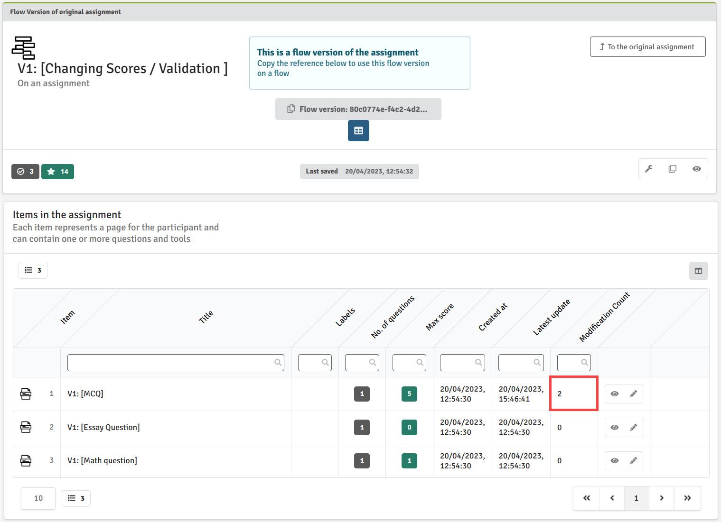Click the blue table grid icon button

pos(358,131)
